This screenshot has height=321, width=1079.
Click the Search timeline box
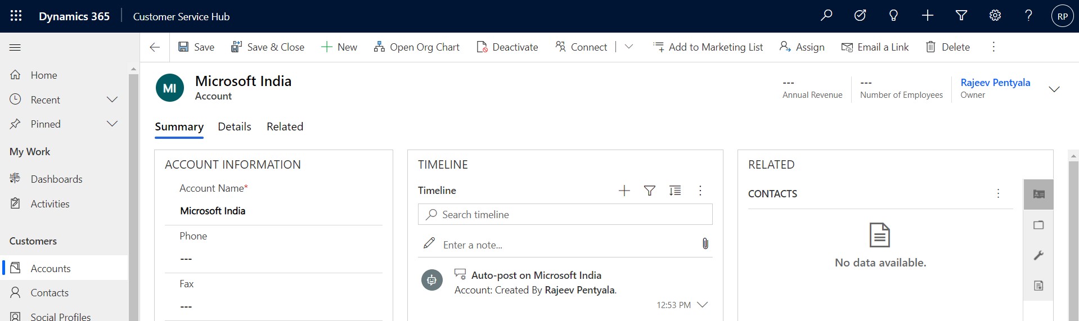[x=565, y=214]
